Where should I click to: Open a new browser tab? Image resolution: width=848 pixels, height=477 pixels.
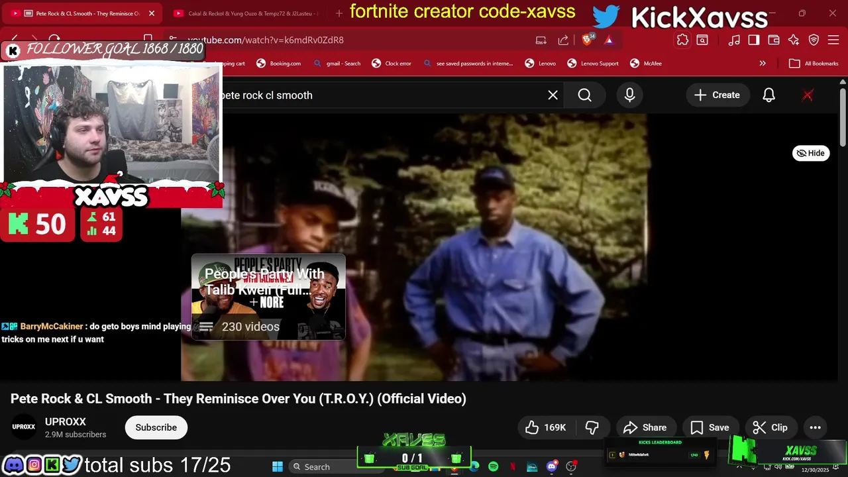[x=339, y=13]
